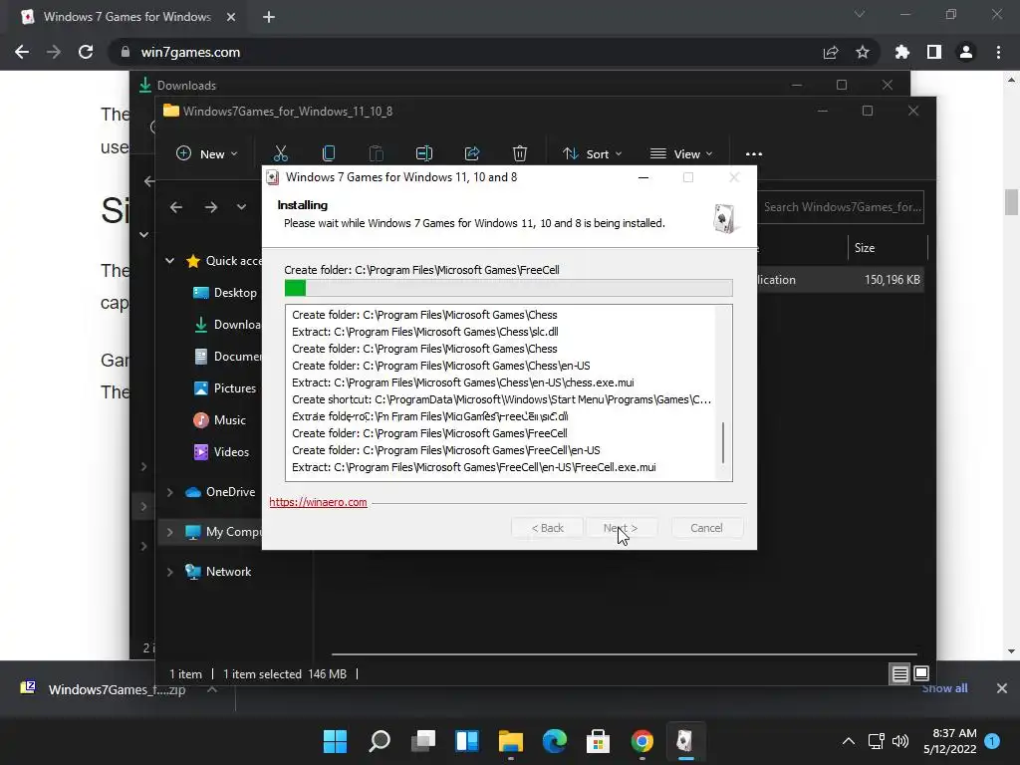This screenshot has height=765, width=1020.
Task: Select Pictures in navigation pane
Action: (x=225, y=388)
